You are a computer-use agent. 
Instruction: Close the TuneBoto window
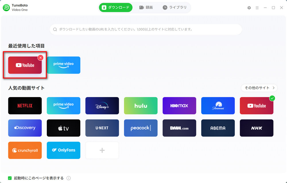pyautogui.click(x=282, y=8)
